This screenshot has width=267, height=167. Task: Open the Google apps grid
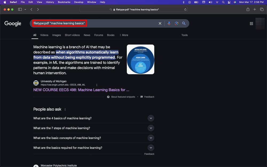pos(251,24)
